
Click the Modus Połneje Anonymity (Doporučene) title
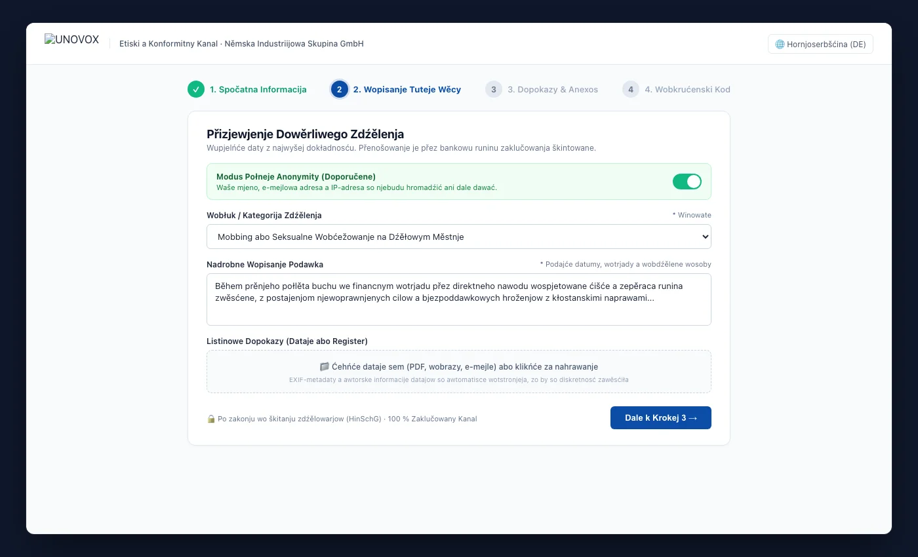point(296,176)
